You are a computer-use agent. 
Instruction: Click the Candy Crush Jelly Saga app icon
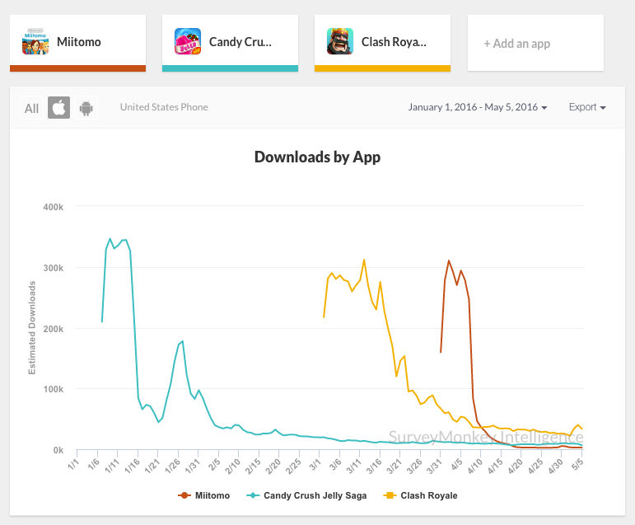188,41
